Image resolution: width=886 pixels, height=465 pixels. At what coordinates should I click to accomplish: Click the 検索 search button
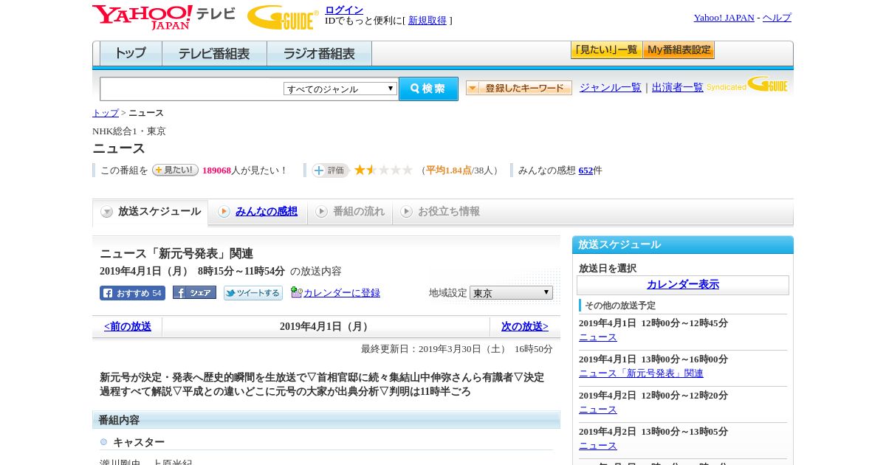point(428,89)
